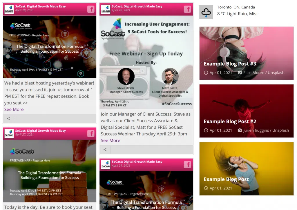Click the camera icon beside Elice Moore credit
Screen dimensions: 297x210
(x=240, y=73)
